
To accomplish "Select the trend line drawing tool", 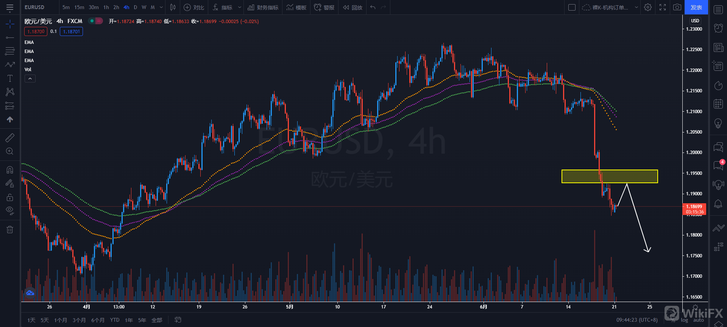I will [x=10, y=37].
